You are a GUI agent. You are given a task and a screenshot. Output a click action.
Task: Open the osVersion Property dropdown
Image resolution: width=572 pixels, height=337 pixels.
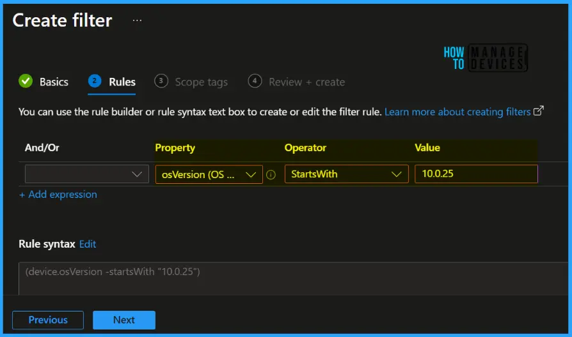[x=209, y=174]
